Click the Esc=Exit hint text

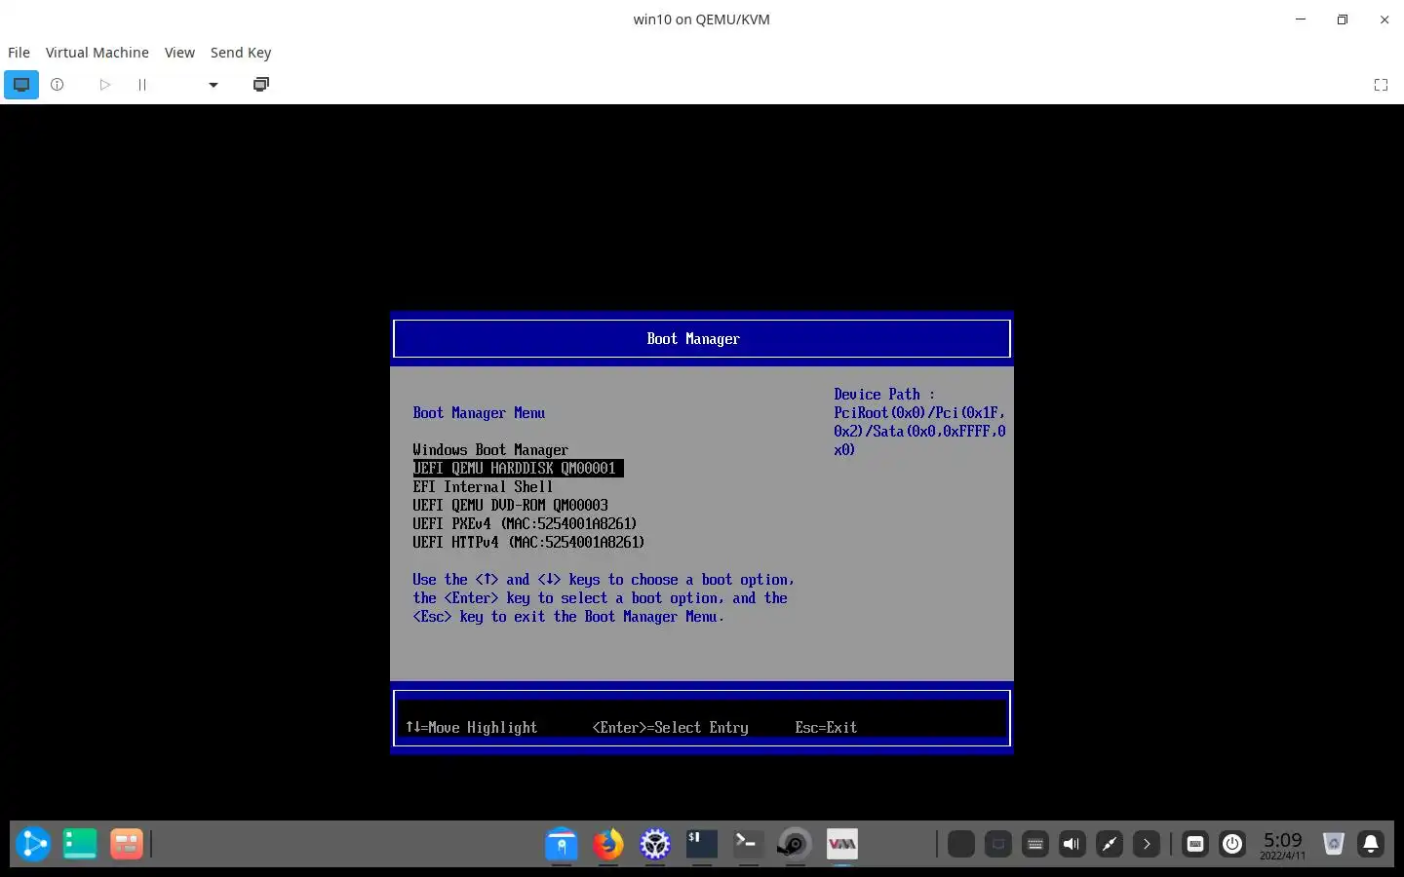click(x=826, y=728)
